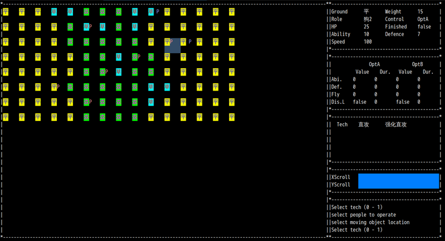Click the Tech label
445x241 pixels.
(342, 124)
